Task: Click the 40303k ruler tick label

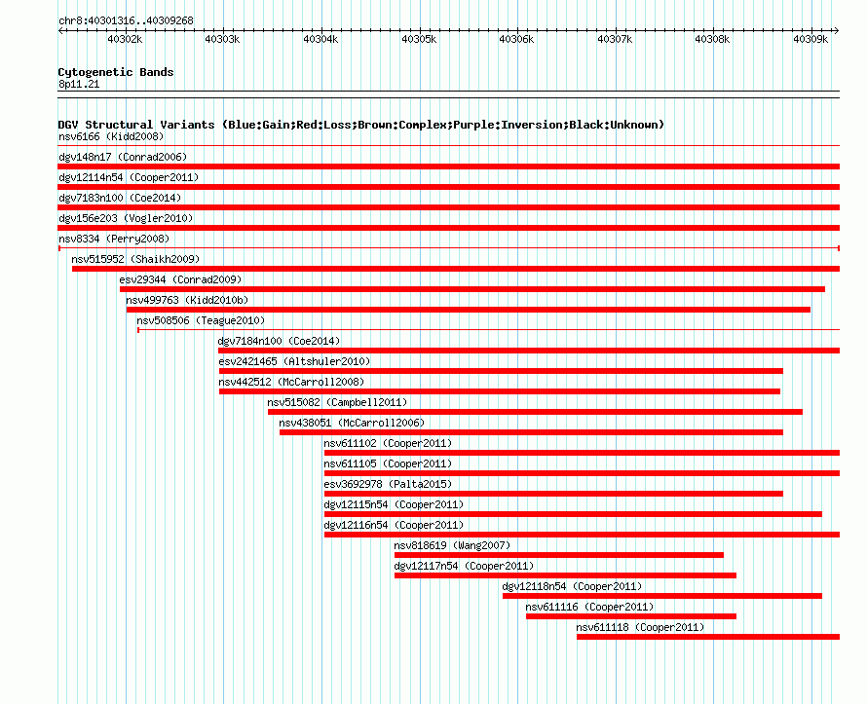Action: point(222,39)
